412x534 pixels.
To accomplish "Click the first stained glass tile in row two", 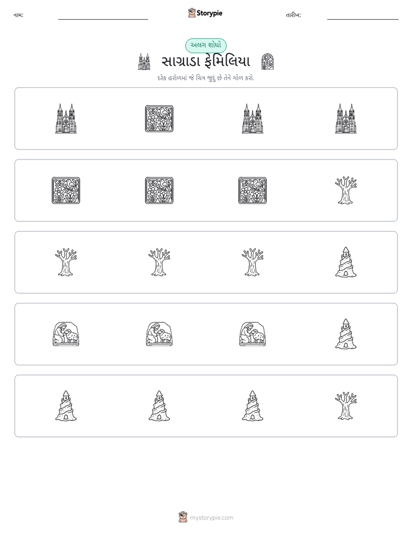I will click(66, 190).
